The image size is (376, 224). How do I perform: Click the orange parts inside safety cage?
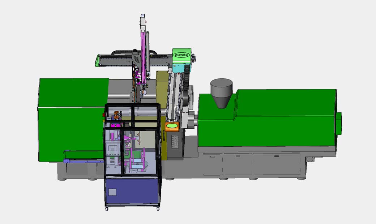[x=117, y=115]
